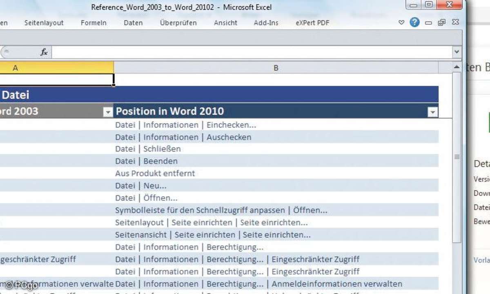The image size is (490, 294).
Task: Click the fx Insert Function icon
Action: [x=44, y=52]
